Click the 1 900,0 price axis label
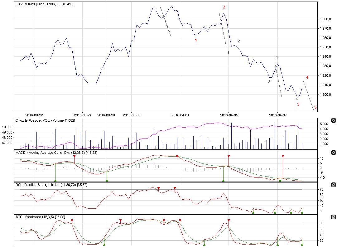Screen dimensions: 337x248 click(325, 95)
